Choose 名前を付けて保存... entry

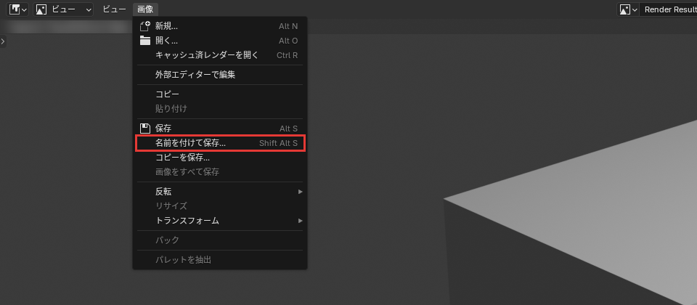click(x=219, y=143)
